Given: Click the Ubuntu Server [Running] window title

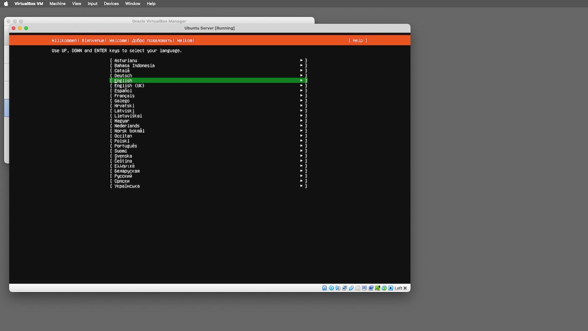Looking at the screenshot, I should [x=210, y=28].
